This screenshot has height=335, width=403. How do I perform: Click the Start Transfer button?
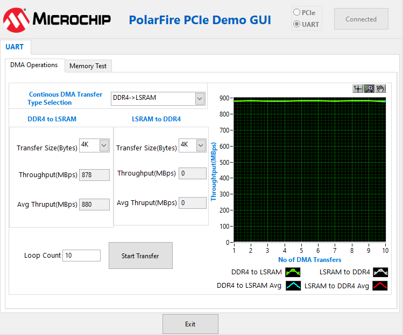pos(140,256)
